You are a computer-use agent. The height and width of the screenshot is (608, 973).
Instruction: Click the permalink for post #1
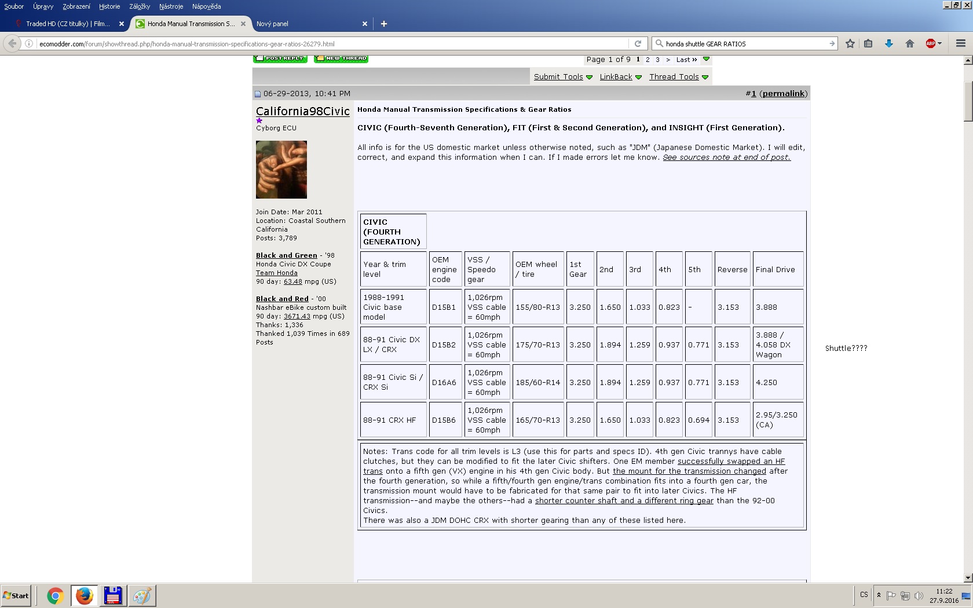coord(783,93)
